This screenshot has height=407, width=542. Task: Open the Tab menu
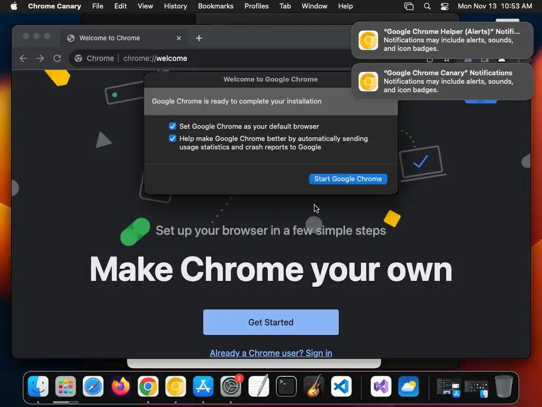pyautogui.click(x=285, y=6)
